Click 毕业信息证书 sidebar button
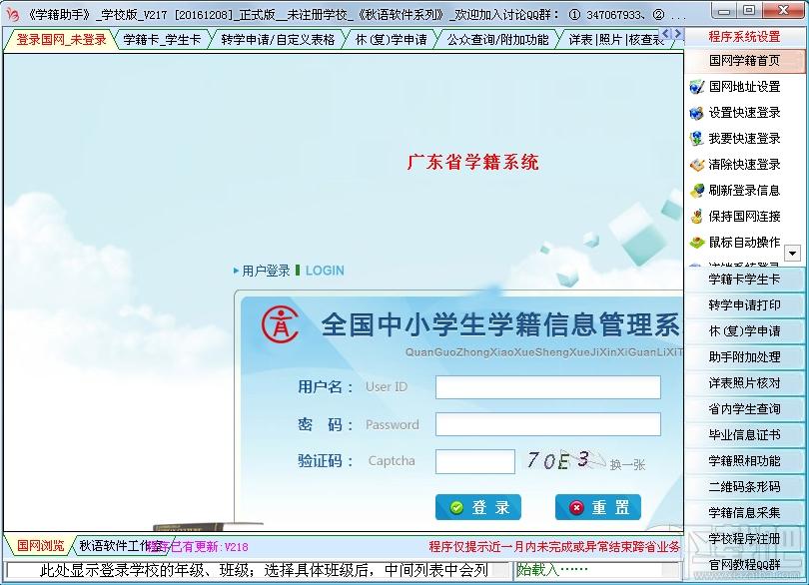The image size is (809, 585). coord(744,435)
